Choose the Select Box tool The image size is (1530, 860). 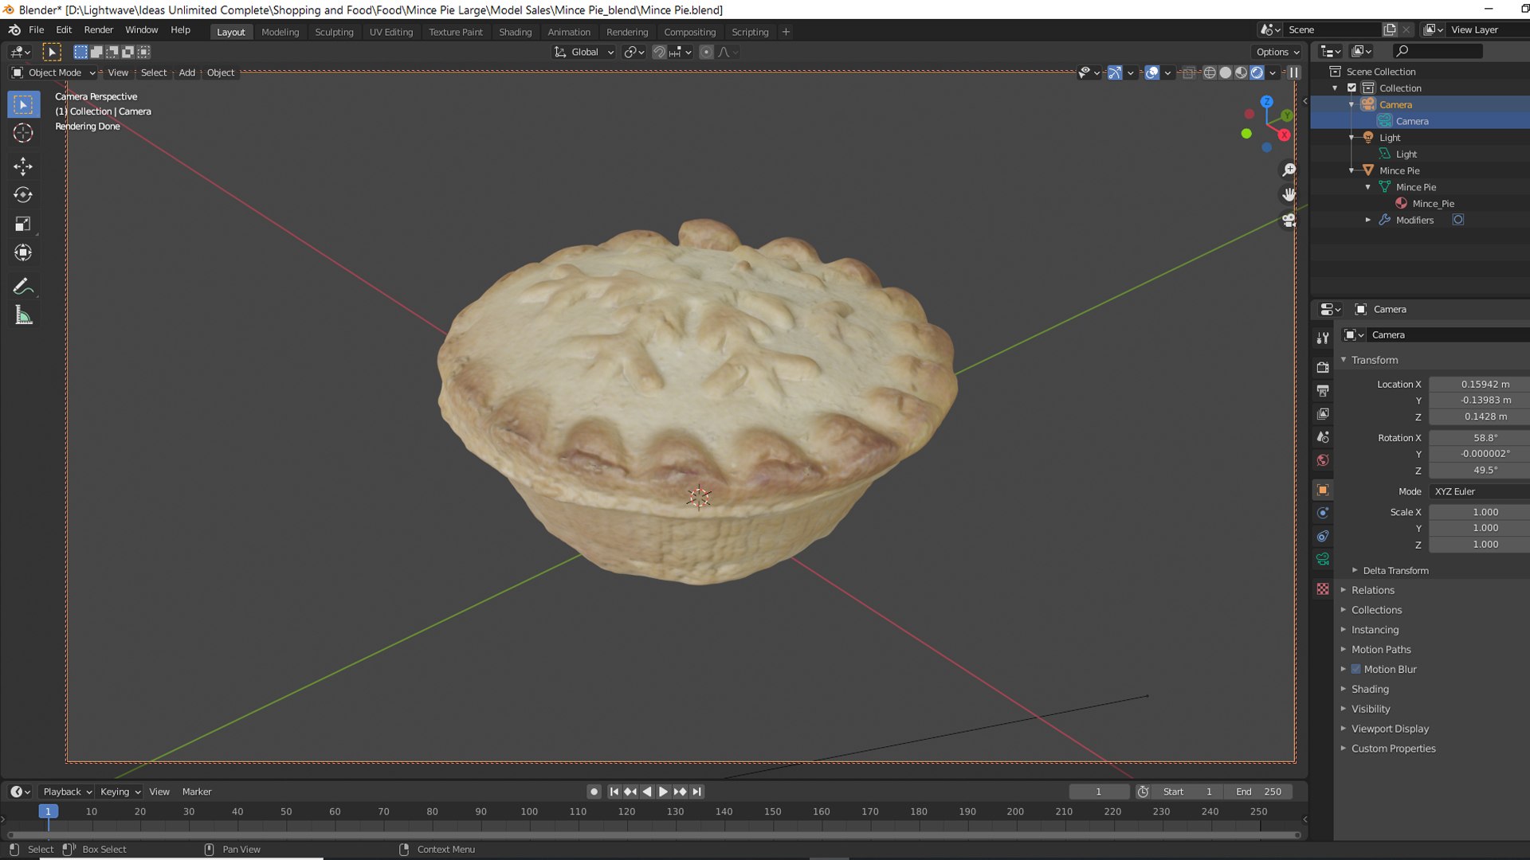click(23, 104)
